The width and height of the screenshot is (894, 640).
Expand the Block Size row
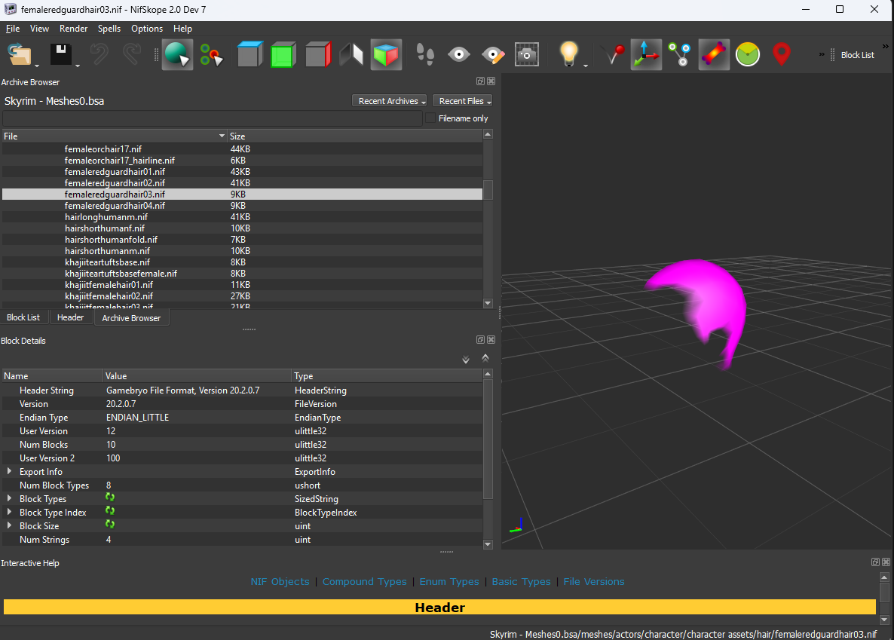(x=9, y=525)
